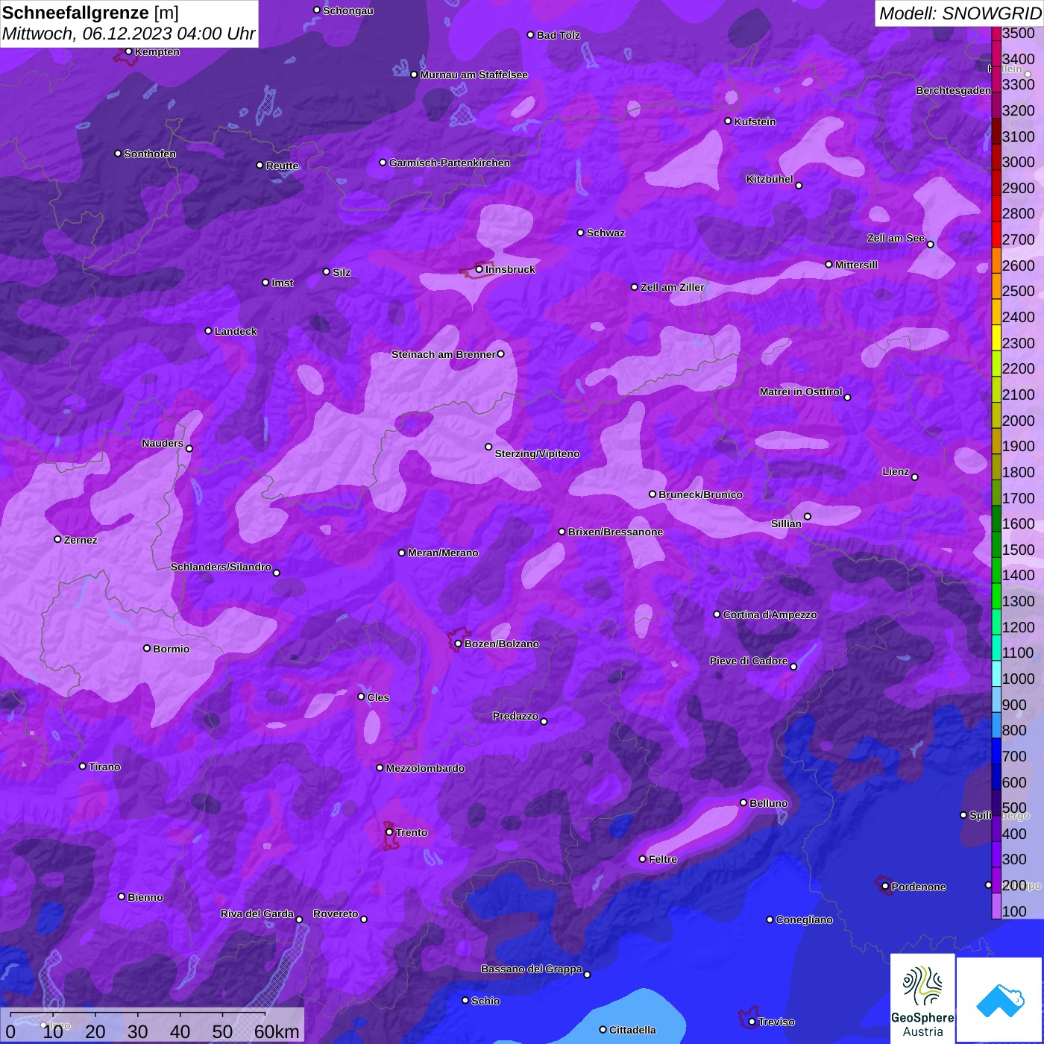Image resolution: width=1044 pixels, height=1044 pixels.
Task: Click the 'Meran/Merano' label
Action: click(x=443, y=553)
